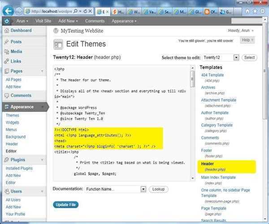This screenshot has width=269, height=224.
Task: Click the Dashboard home icon
Action: coord(6,31)
